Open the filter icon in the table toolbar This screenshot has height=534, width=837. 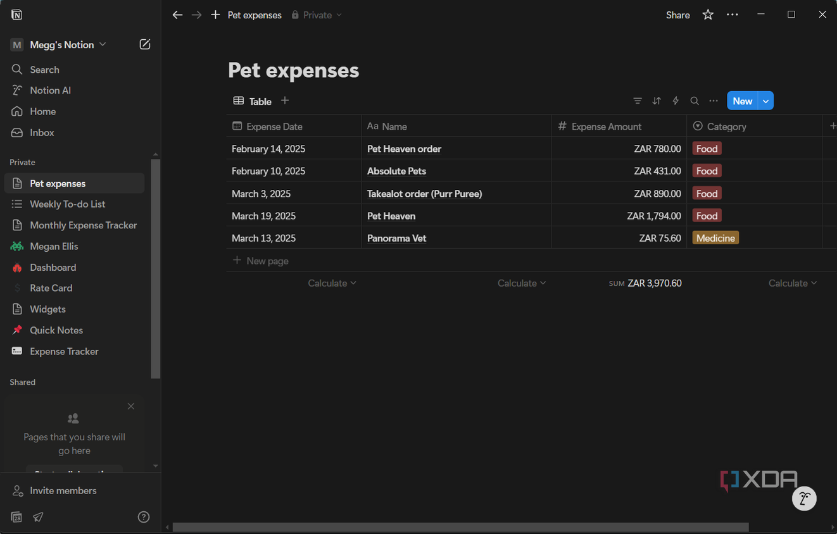click(638, 101)
